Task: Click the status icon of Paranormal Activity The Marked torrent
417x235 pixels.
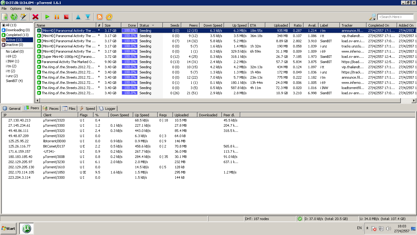Action: (x=39, y=62)
